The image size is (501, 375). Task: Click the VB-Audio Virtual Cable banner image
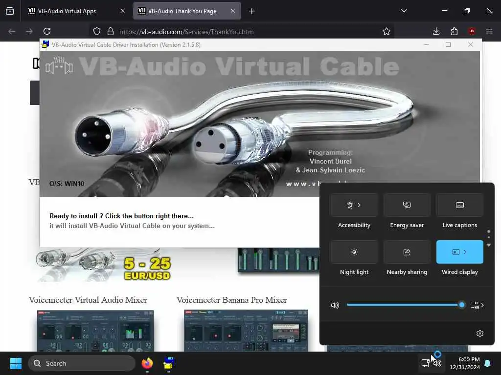(259, 124)
